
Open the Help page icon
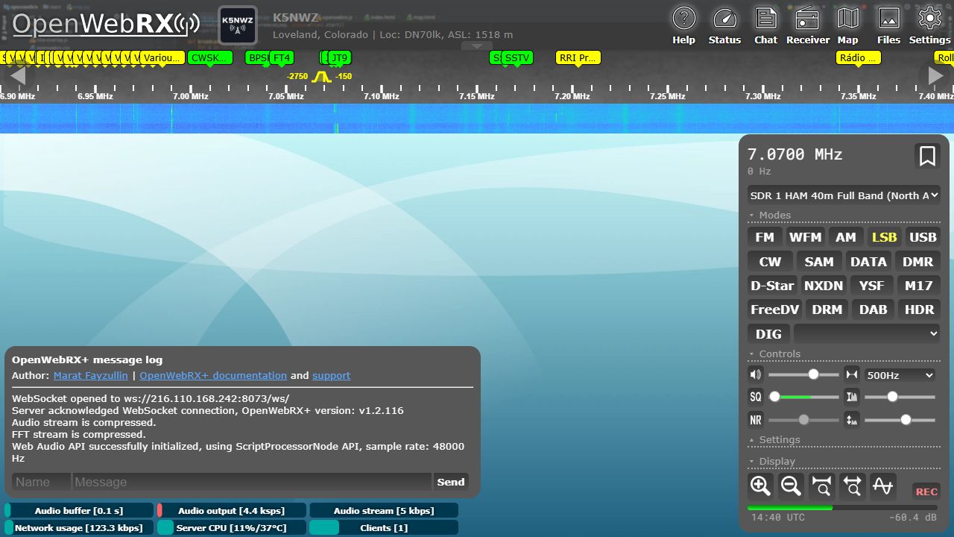[683, 25]
